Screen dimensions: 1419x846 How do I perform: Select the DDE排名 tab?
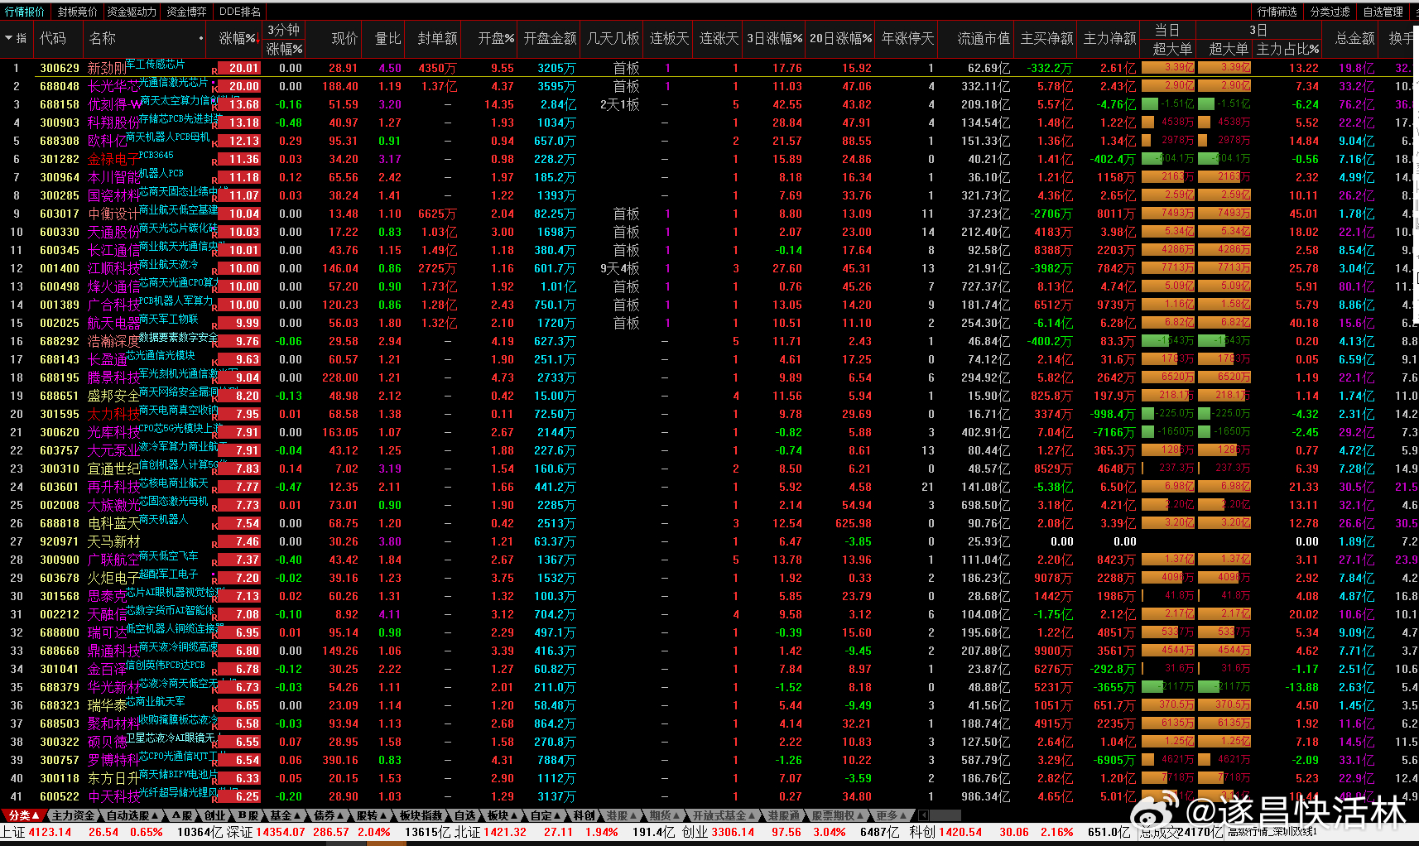[240, 12]
